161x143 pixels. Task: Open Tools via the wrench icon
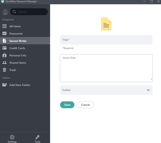point(38,137)
